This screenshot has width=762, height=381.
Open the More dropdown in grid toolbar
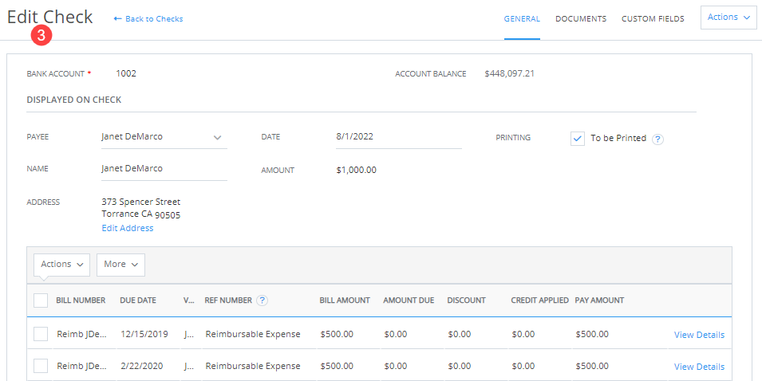pyautogui.click(x=120, y=264)
